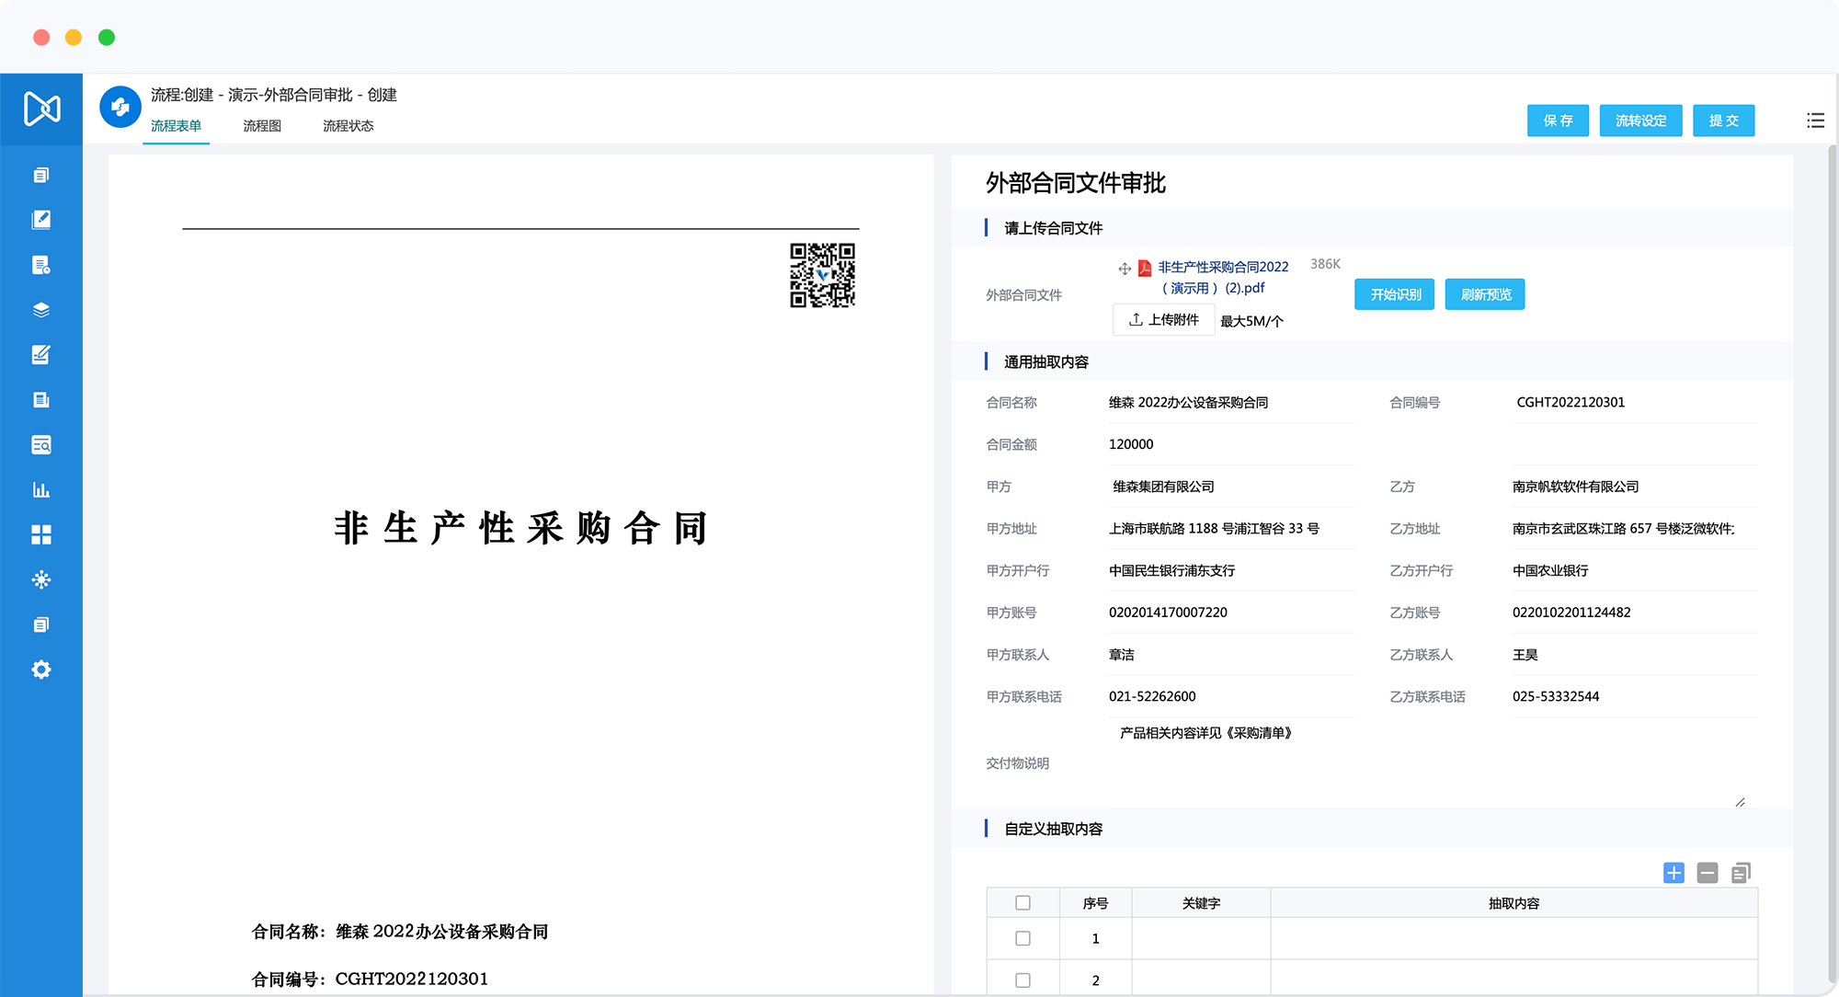Switch to the 流程图 tab

(x=262, y=126)
